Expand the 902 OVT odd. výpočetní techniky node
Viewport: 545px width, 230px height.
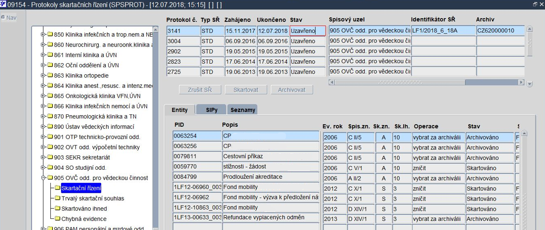pos(43,147)
